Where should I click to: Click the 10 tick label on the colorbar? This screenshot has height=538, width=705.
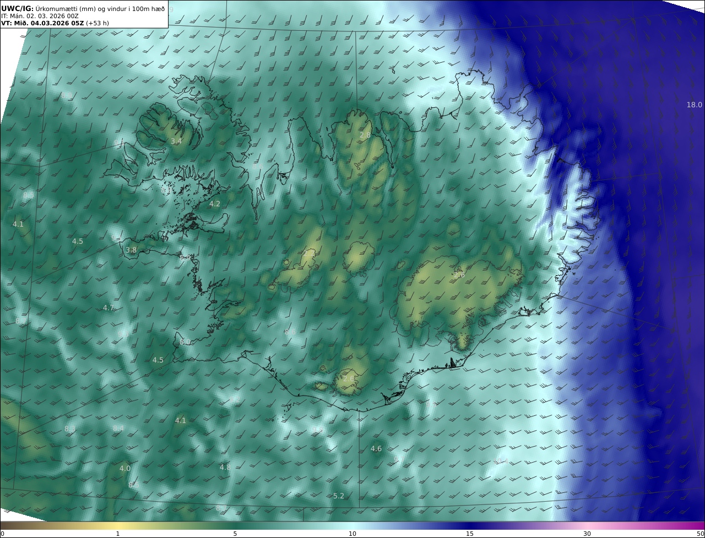[352, 534]
